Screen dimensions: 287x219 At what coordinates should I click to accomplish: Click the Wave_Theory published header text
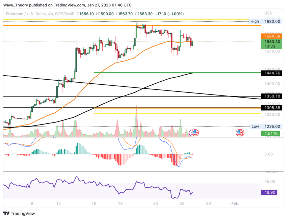(67, 5)
